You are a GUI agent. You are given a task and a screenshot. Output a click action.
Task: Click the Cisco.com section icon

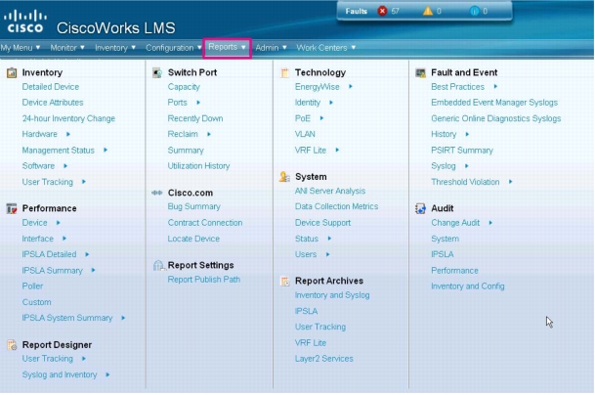click(157, 193)
